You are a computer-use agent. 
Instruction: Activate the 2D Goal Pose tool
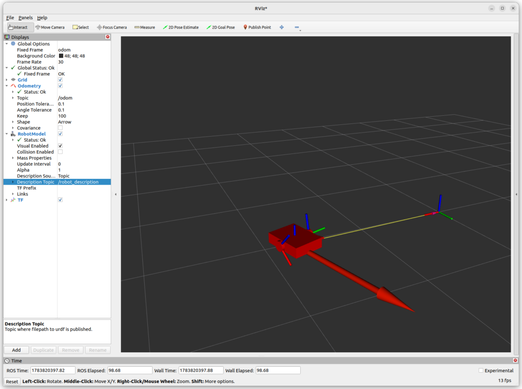tap(220, 28)
